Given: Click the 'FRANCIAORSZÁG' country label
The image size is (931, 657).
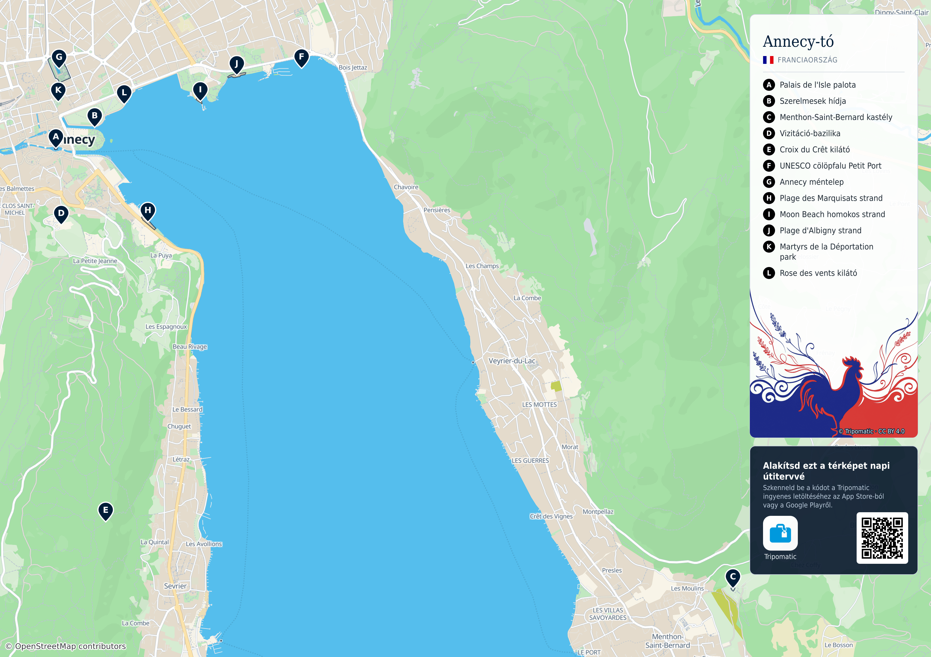Looking at the screenshot, I should click(x=807, y=60).
